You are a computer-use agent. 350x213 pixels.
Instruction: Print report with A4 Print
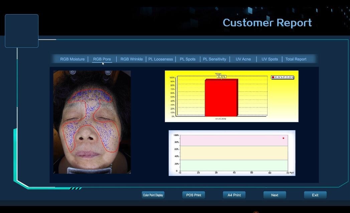point(234,195)
